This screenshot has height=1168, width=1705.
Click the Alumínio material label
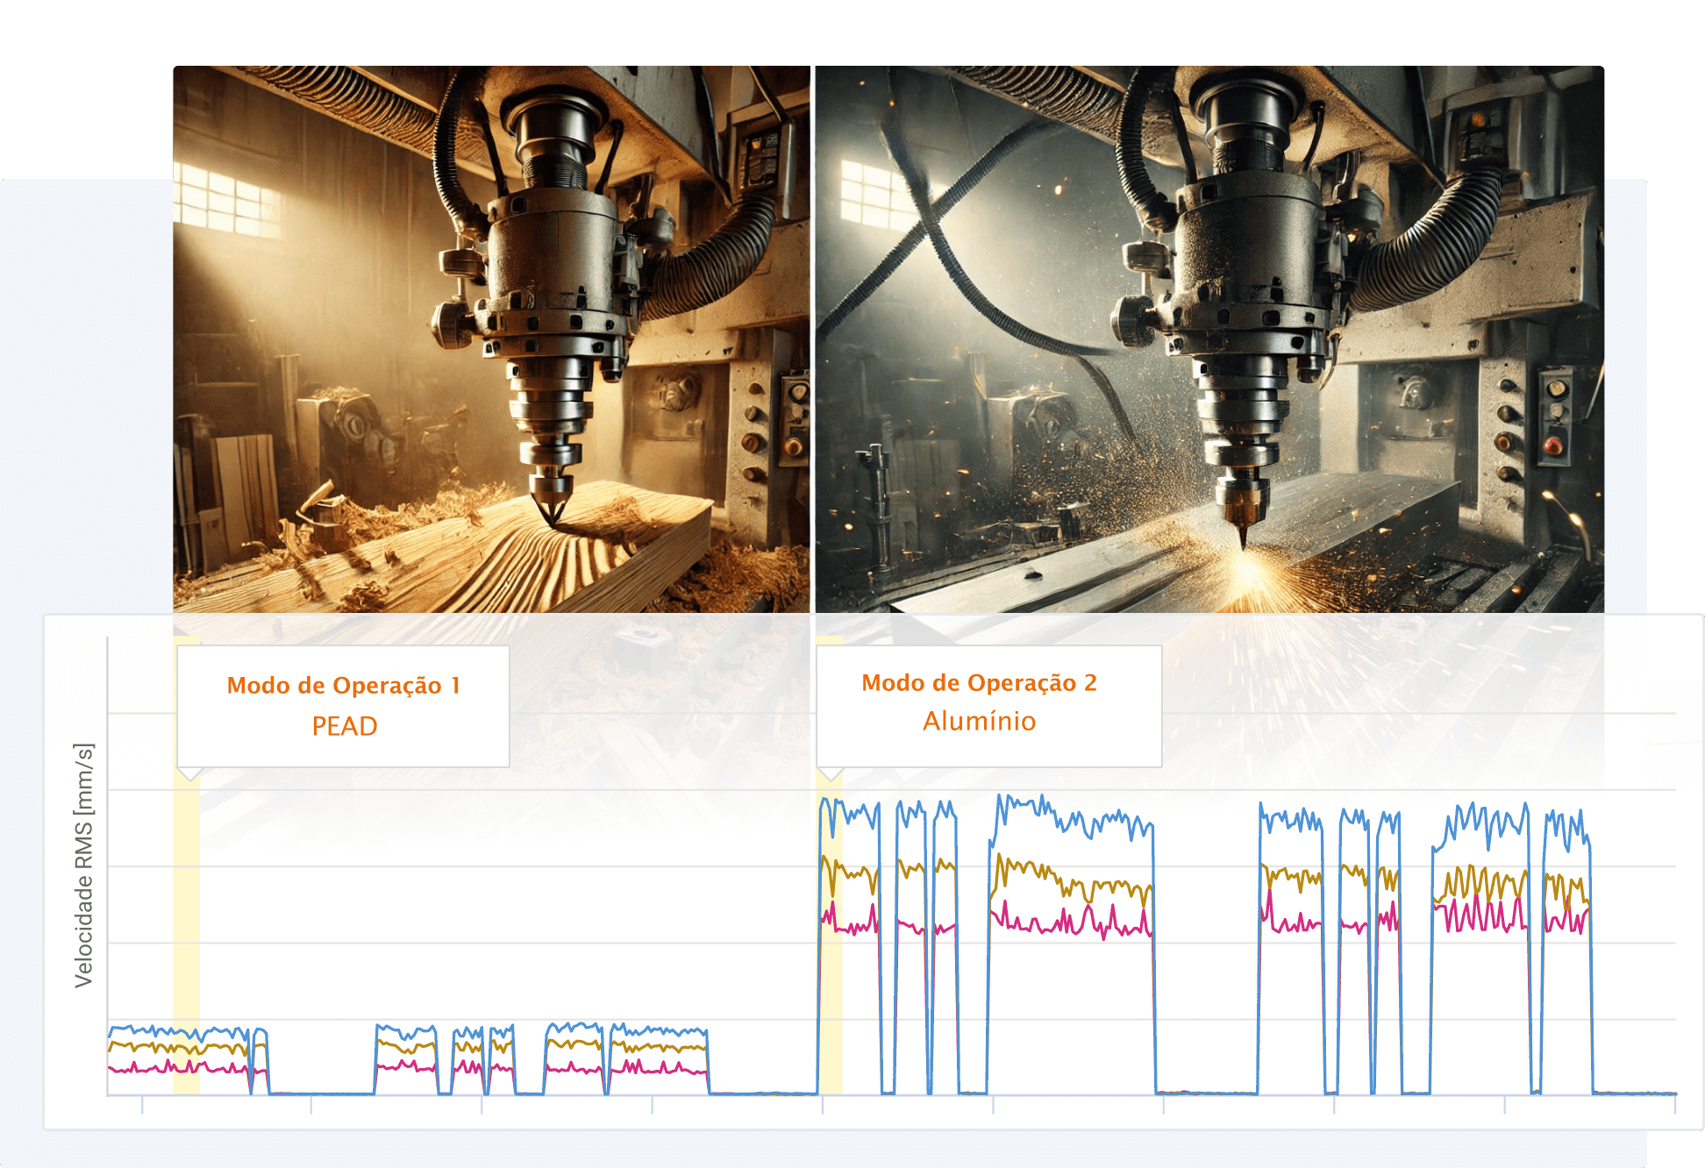(979, 721)
